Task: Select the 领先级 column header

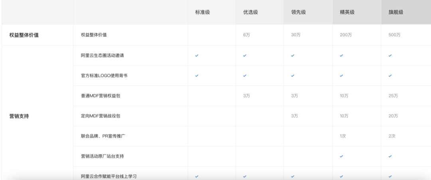Action: click(299, 12)
